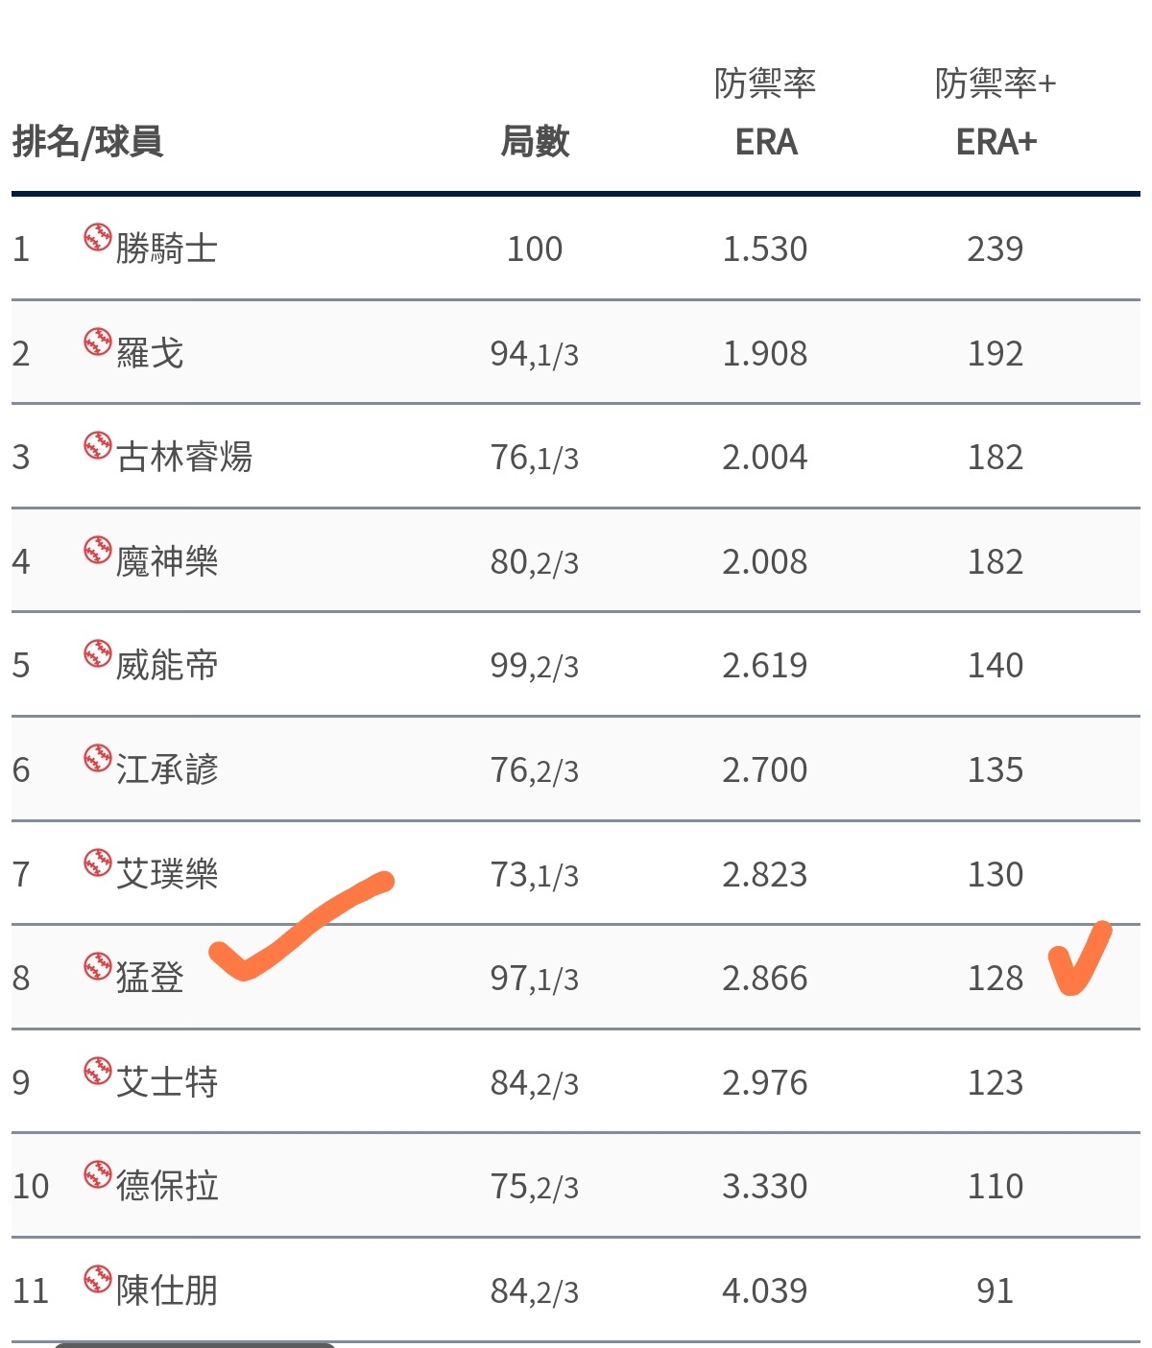Screen dimensions: 1152x1348
Task: Click ERA+ value 128 in 猛登's row
Action: 996,978
